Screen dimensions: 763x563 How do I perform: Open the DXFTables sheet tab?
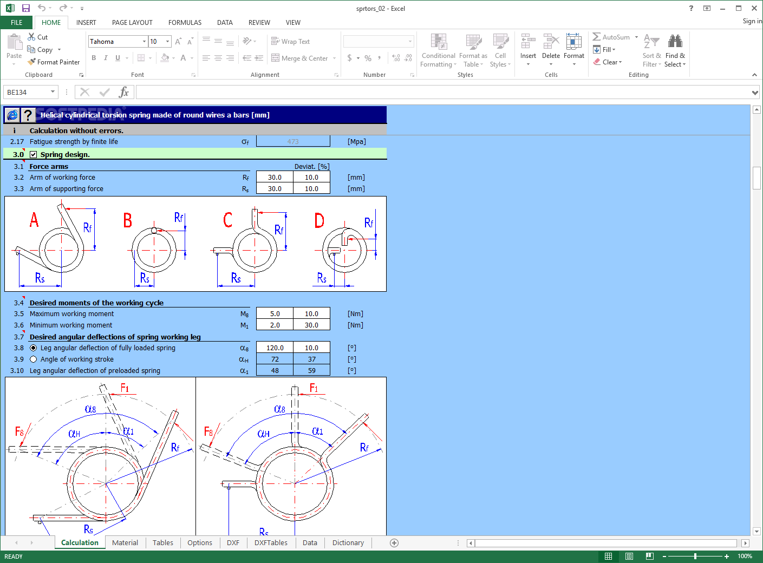point(271,543)
